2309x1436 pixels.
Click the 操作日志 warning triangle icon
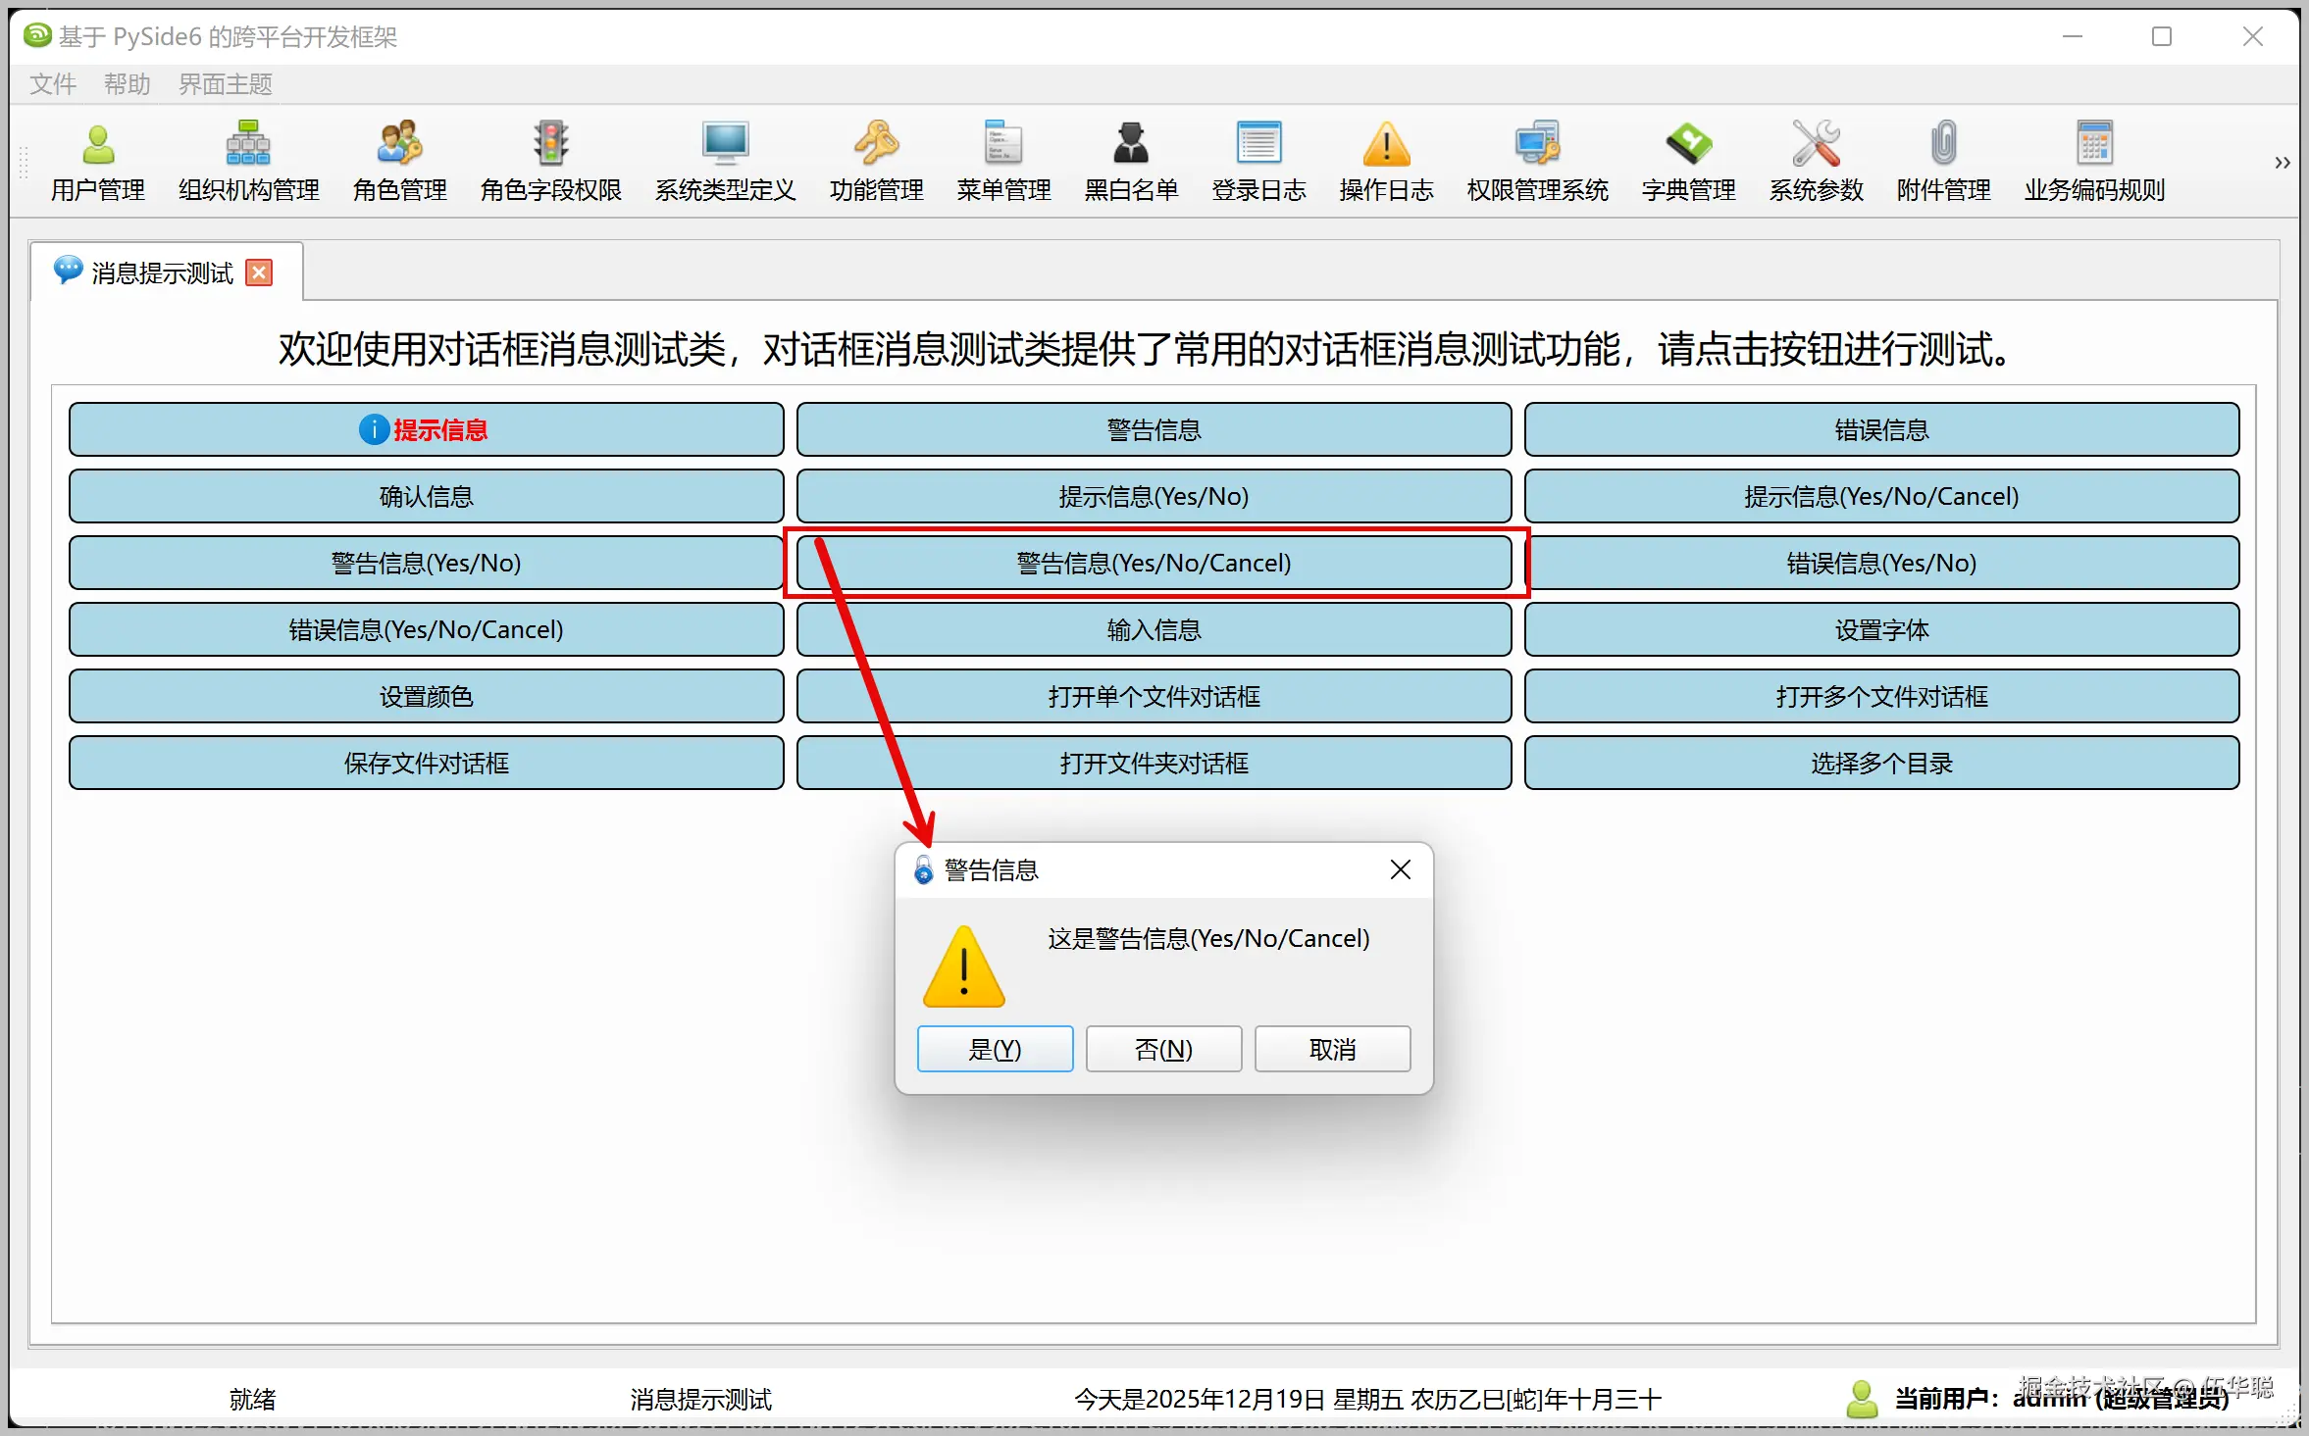[1385, 145]
